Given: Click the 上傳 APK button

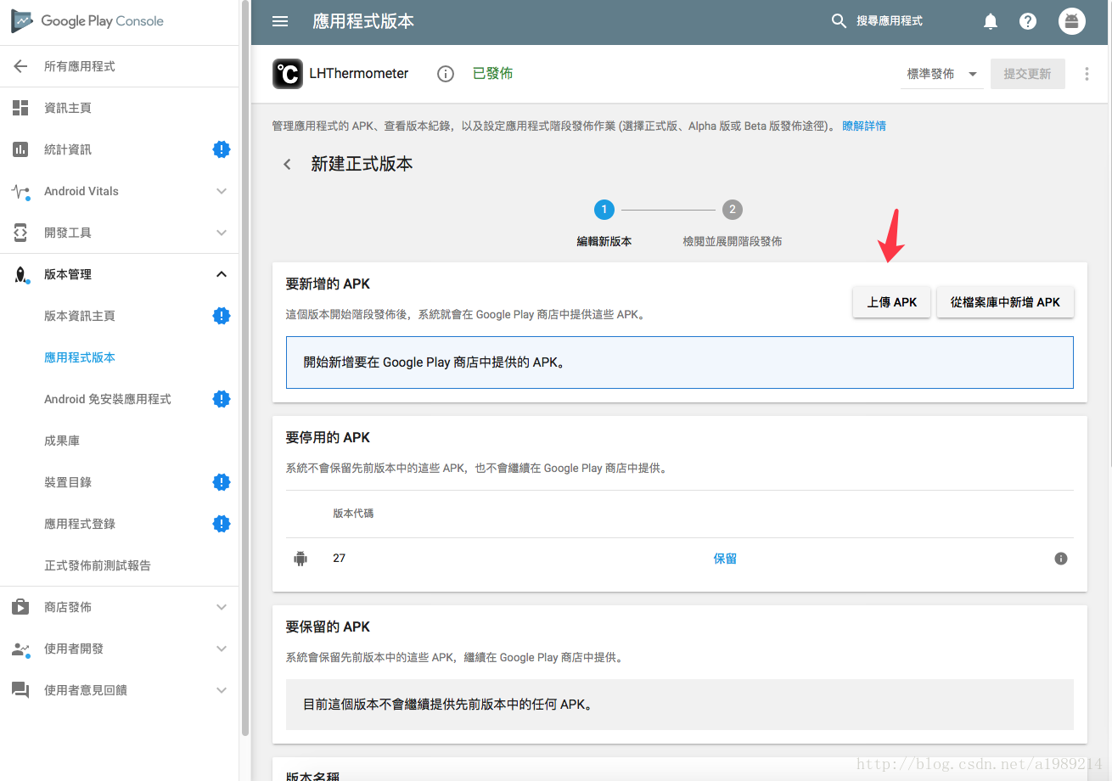Looking at the screenshot, I should tap(891, 302).
